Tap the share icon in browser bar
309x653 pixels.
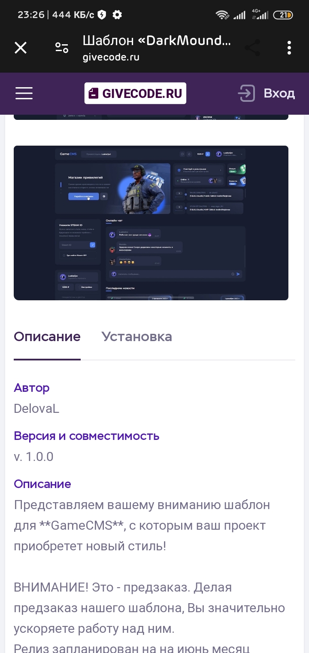tap(252, 48)
